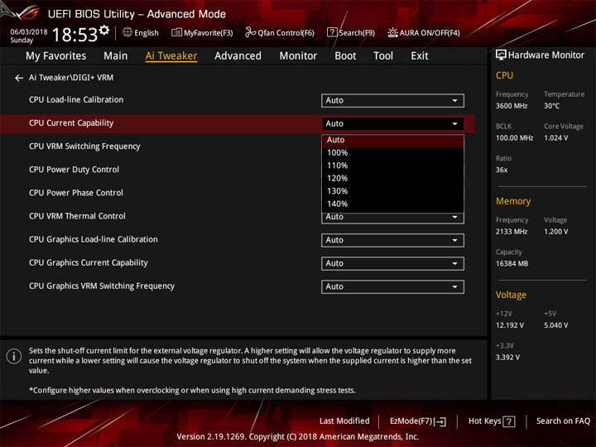Image resolution: width=596 pixels, height=447 pixels.
Task: Open CPU VRM Thermal Control dropdown arrow
Action: click(x=454, y=217)
